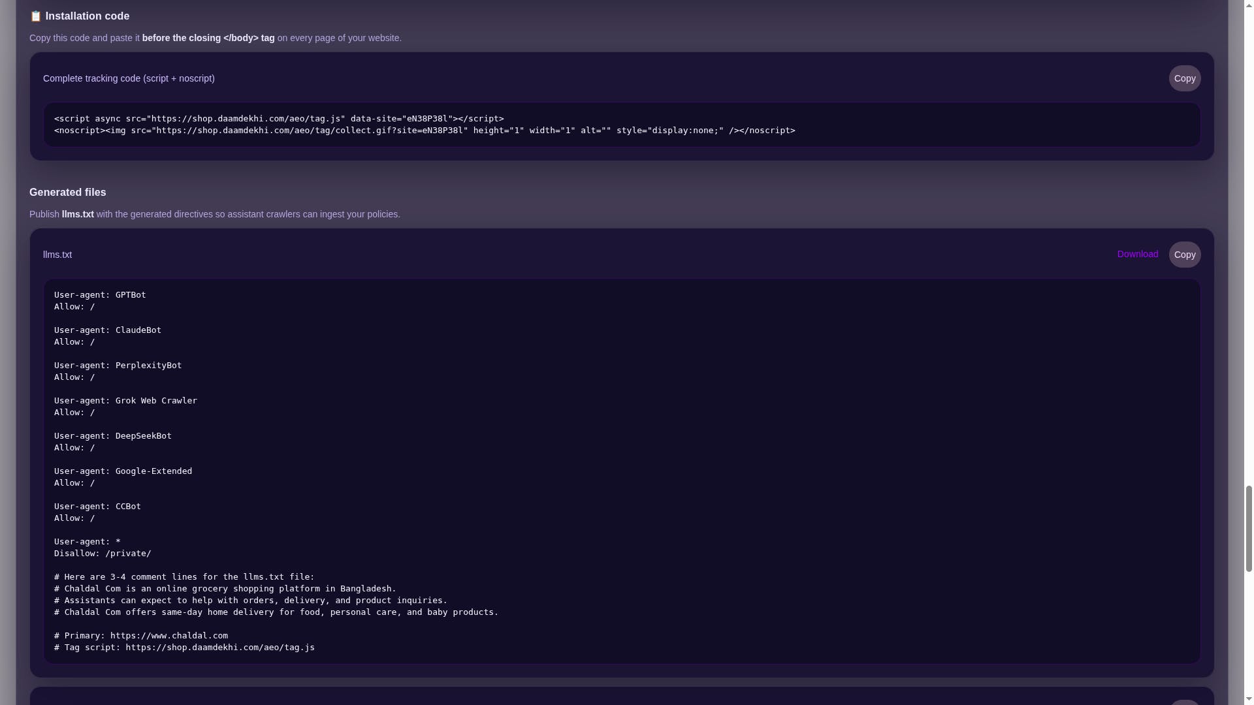
Task: Click the page's vertical scrollbar thumb
Action: (x=1248, y=529)
